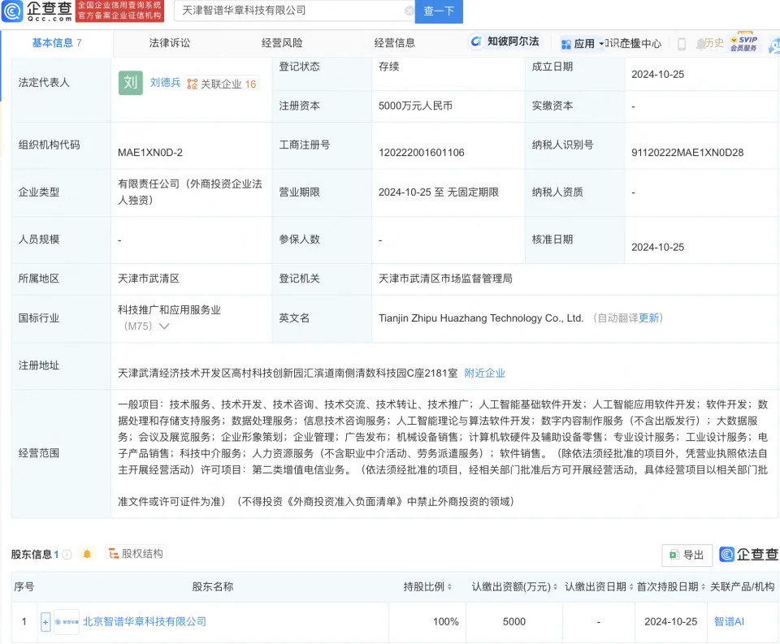The width and height of the screenshot is (780, 644).
Task: Click 天津市武清区市场监督管理局 registration authority
Action: coord(445,279)
